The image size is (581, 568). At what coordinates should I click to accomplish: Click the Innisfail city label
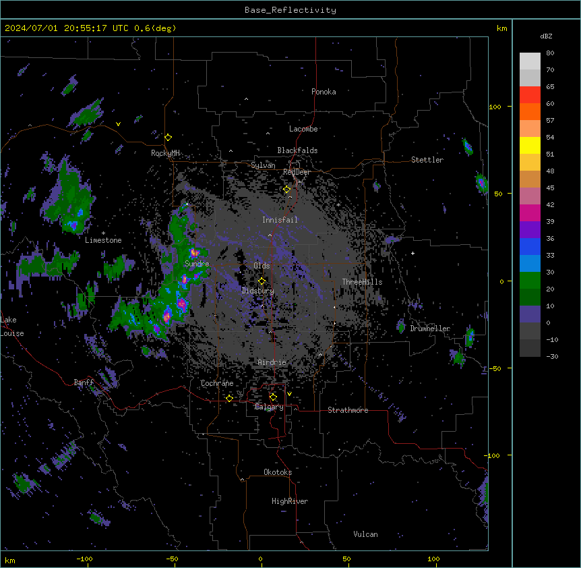pyautogui.click(x=280, y=220)
